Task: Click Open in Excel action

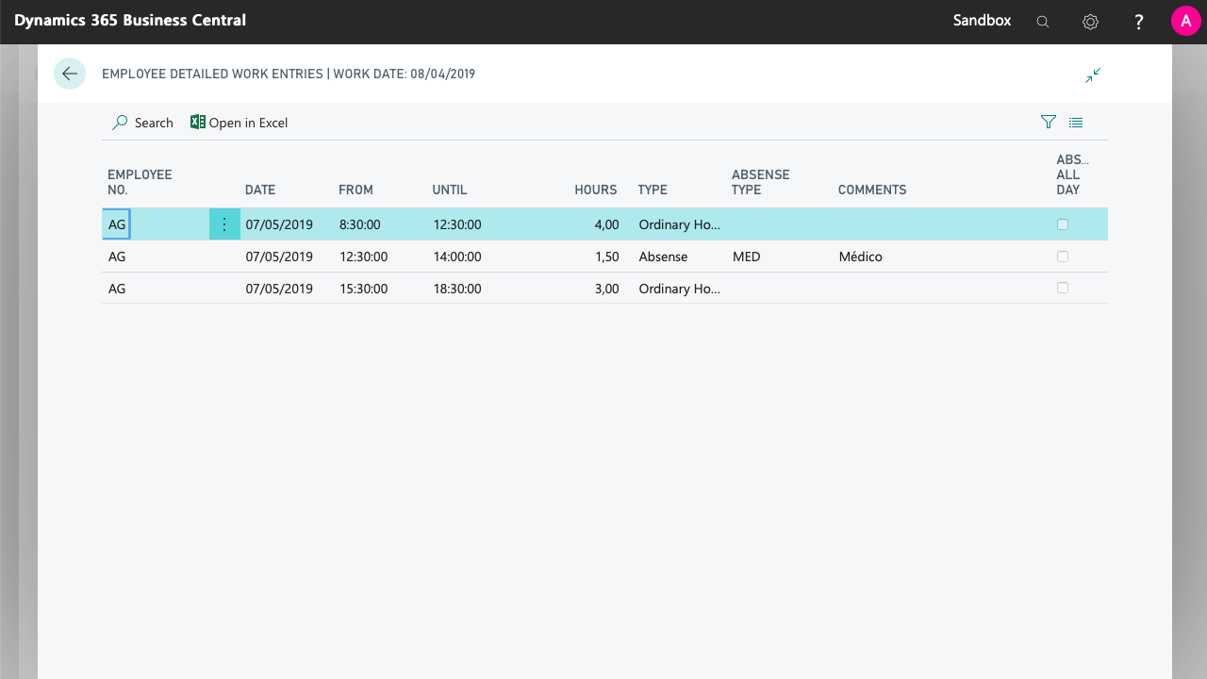Action: pos(240,123)
